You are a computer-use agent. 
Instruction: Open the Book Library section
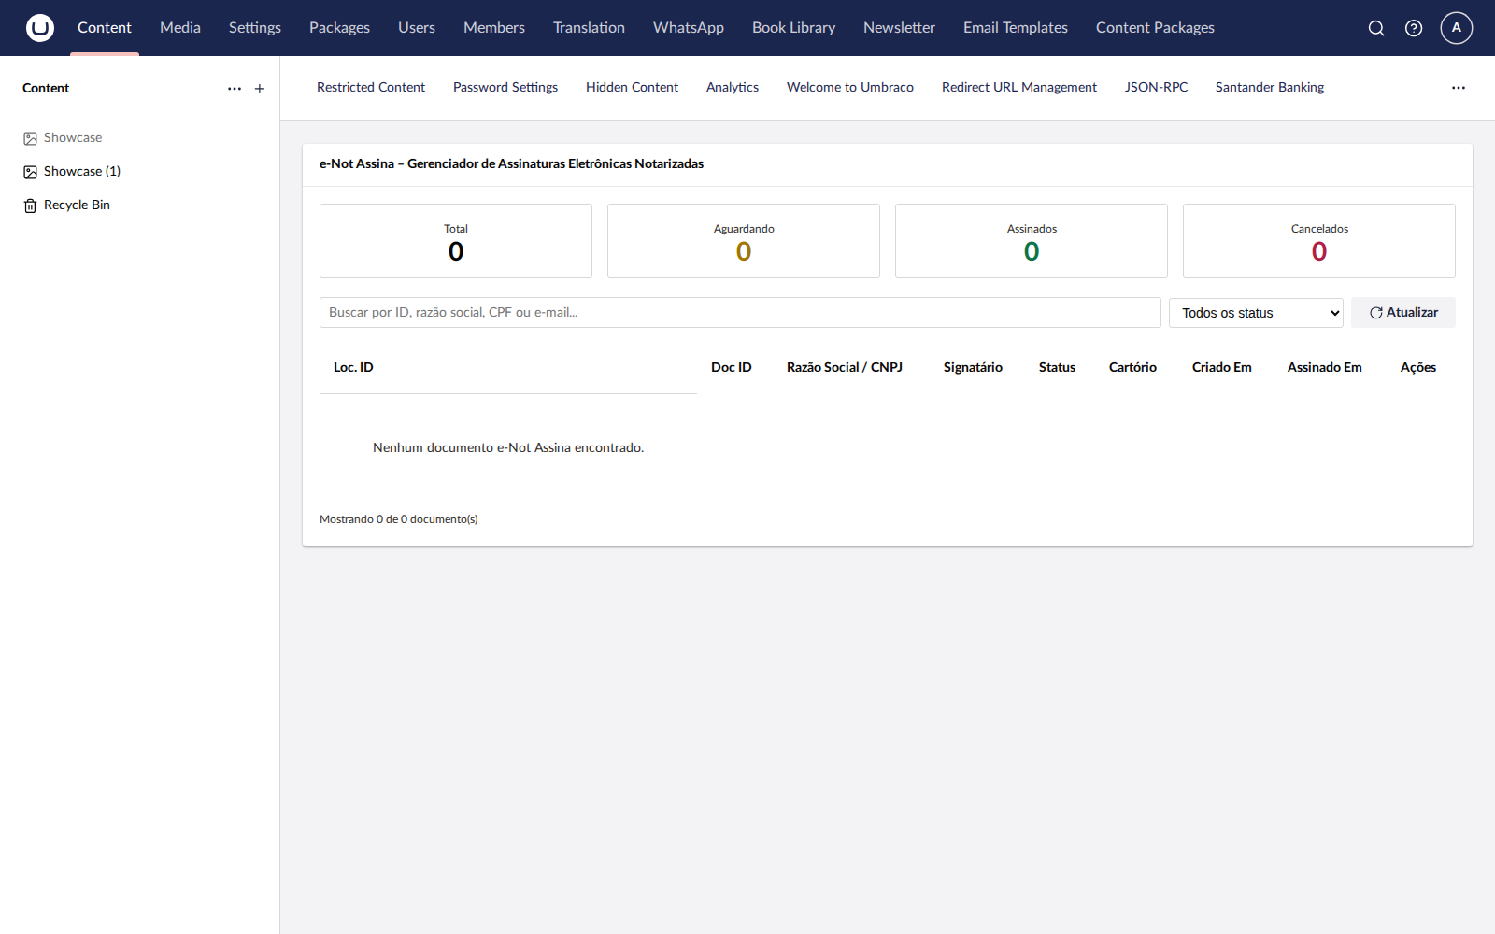(x=794, y=28)
